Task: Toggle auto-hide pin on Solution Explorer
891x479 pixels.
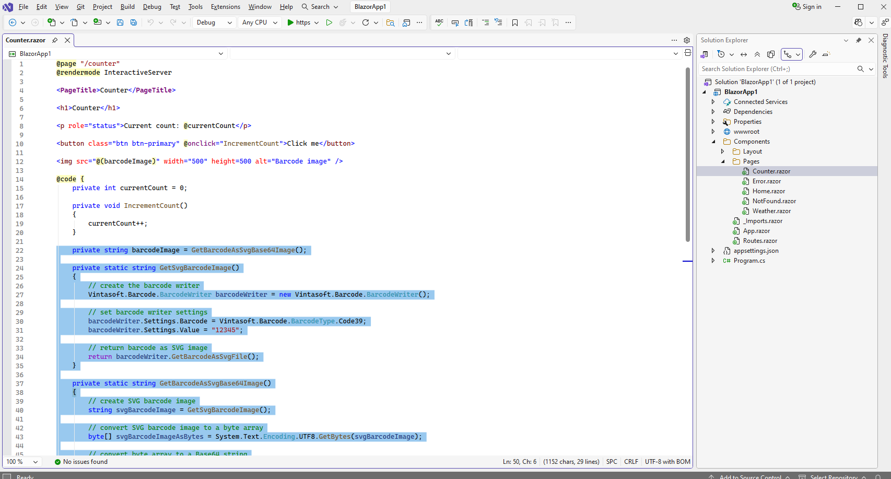Action: (x=859, y=40)
